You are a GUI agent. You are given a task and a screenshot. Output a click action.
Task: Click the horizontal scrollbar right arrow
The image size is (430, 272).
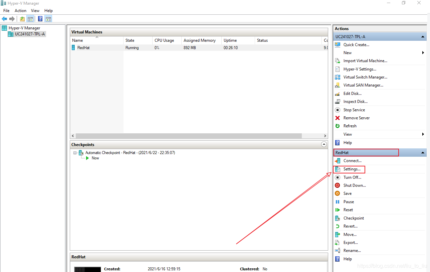tap(325, 136)
